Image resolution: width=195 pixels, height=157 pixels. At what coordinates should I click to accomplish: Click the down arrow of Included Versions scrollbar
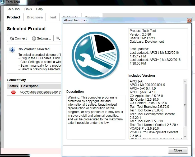(x=185, y=137)
